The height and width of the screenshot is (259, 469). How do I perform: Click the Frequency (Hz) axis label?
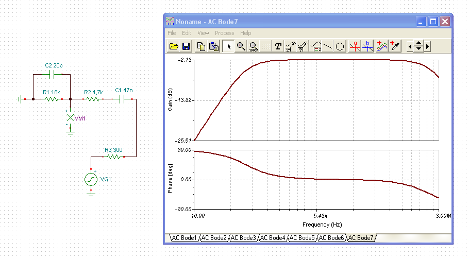(322, 225)
